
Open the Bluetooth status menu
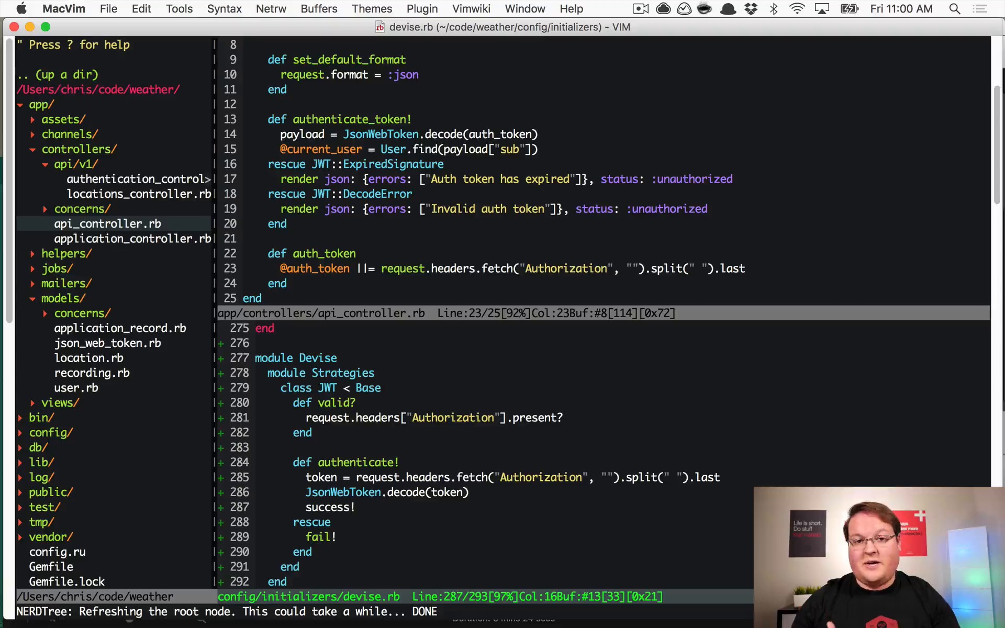coord(774,8)
